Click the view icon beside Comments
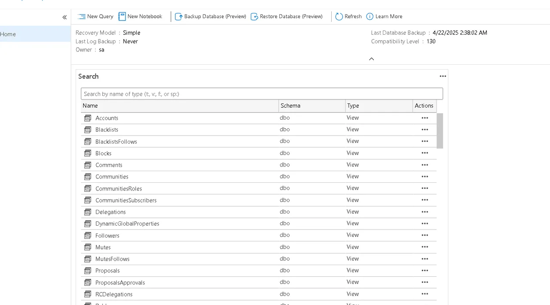 click(x=88, y=165)
